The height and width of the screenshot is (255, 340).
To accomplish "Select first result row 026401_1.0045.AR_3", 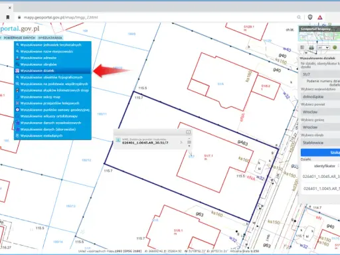I will (321, 177).
